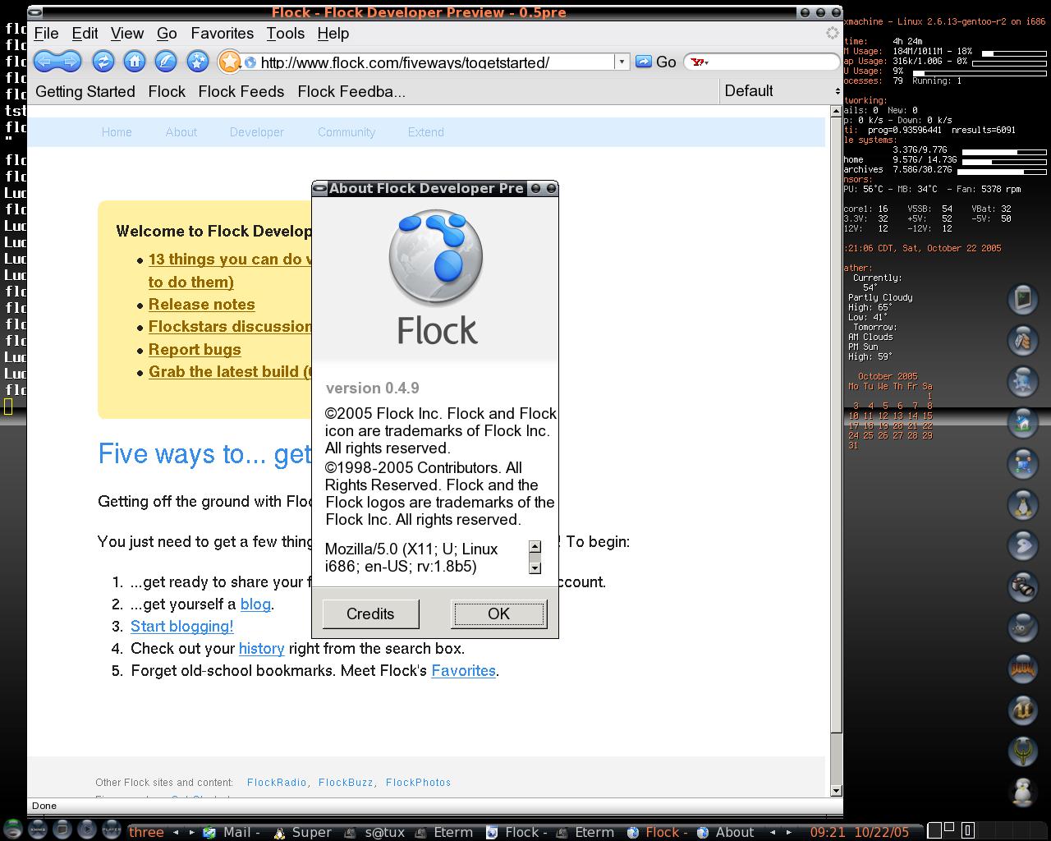Open the Report bugs link
Viewport: 1051px width, 841px height.
195,350
